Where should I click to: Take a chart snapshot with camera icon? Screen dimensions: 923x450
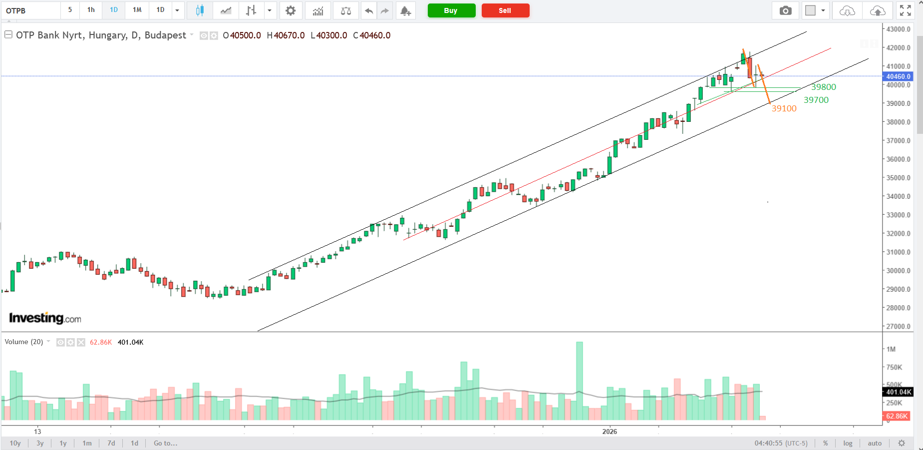pyautogui.click(x=785, y=10)
